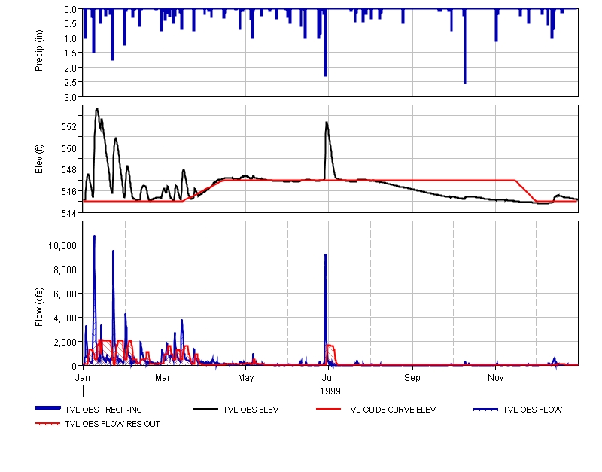Click the May label on time axis
The image size is (602, 472).
(x=246, y=377)
